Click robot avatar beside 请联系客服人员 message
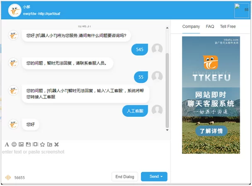 click(13, 63)
